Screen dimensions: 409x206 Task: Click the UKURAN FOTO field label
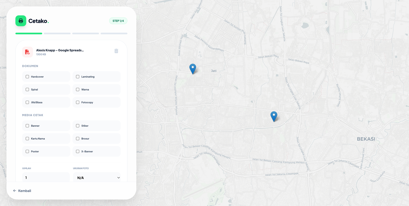[81, 168]
